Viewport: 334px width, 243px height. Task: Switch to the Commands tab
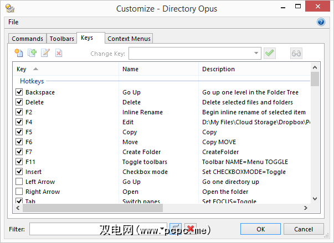pos(28,39)
